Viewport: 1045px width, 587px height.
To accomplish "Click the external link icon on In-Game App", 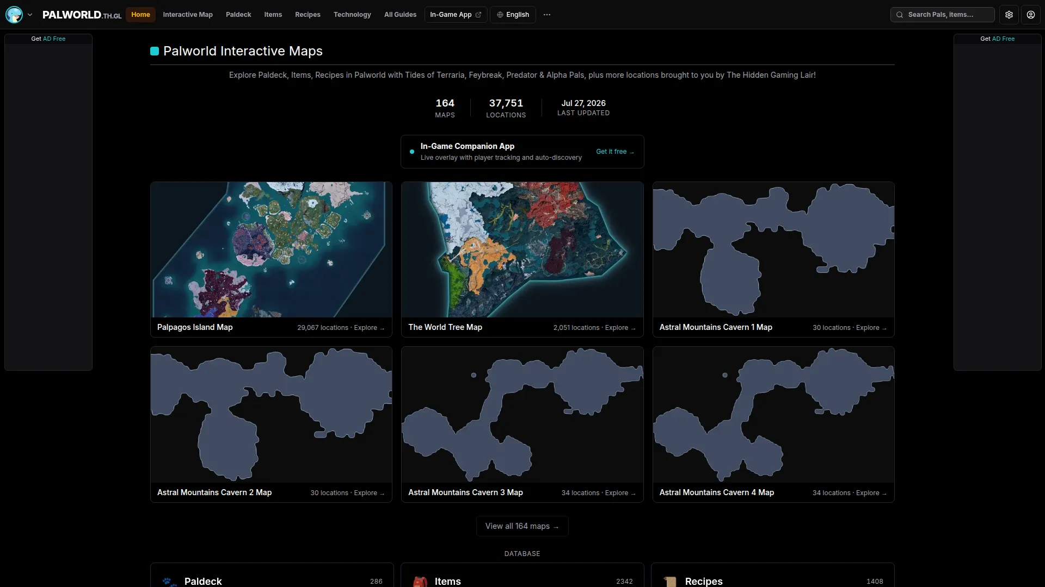I will point(478,15).
